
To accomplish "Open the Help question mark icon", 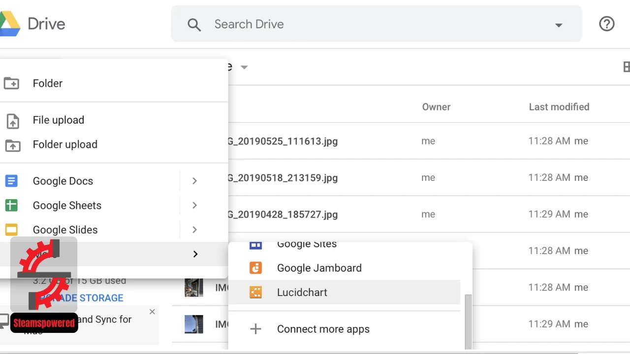I will tap(606, 24).
